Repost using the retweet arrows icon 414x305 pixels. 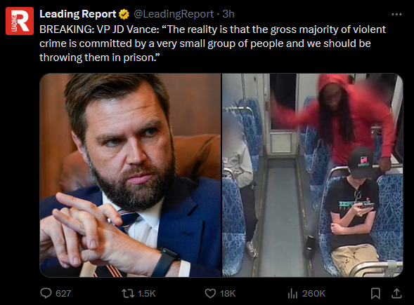point(128,293)
